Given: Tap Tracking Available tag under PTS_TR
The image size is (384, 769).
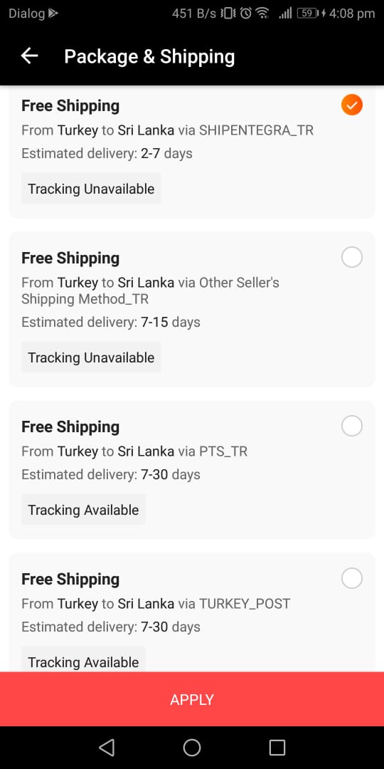Looking at the screenshot, I should point(83,510).
